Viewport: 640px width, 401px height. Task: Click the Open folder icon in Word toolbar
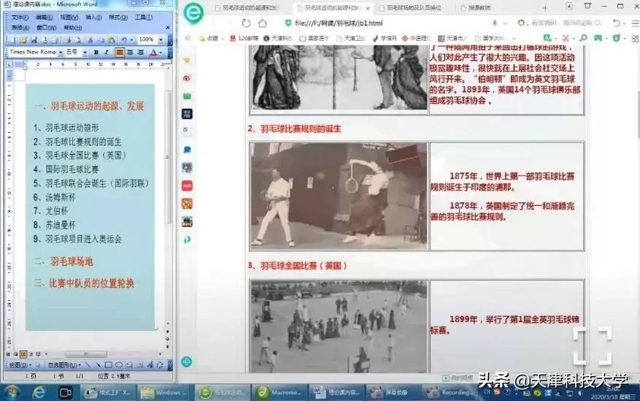pos(23,39)
